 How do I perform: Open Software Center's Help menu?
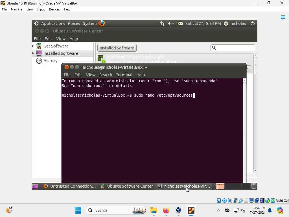[74, 38]
